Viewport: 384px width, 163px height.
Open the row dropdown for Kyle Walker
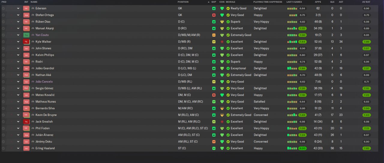pyautogui.click(x=18, y=42)
